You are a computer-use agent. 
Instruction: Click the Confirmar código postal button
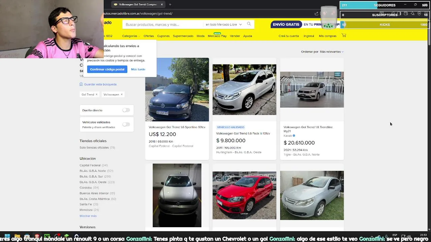[x=107, y=69]
